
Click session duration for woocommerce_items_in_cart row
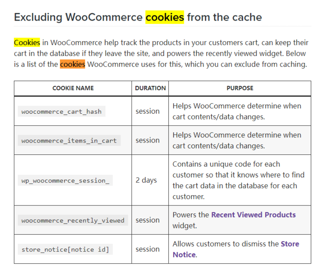pos(147,140)
